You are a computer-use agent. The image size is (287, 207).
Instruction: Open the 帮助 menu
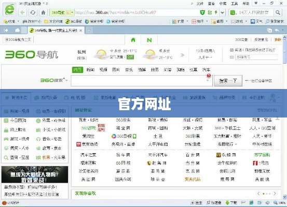coord(246,4)
